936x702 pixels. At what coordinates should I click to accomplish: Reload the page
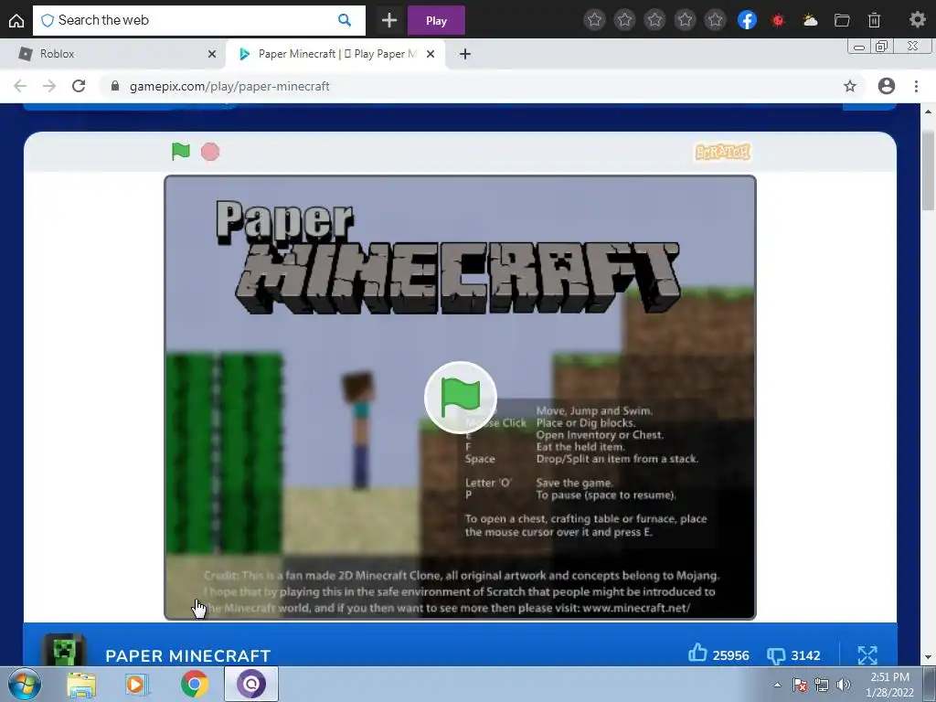click(x=79, y=86)
